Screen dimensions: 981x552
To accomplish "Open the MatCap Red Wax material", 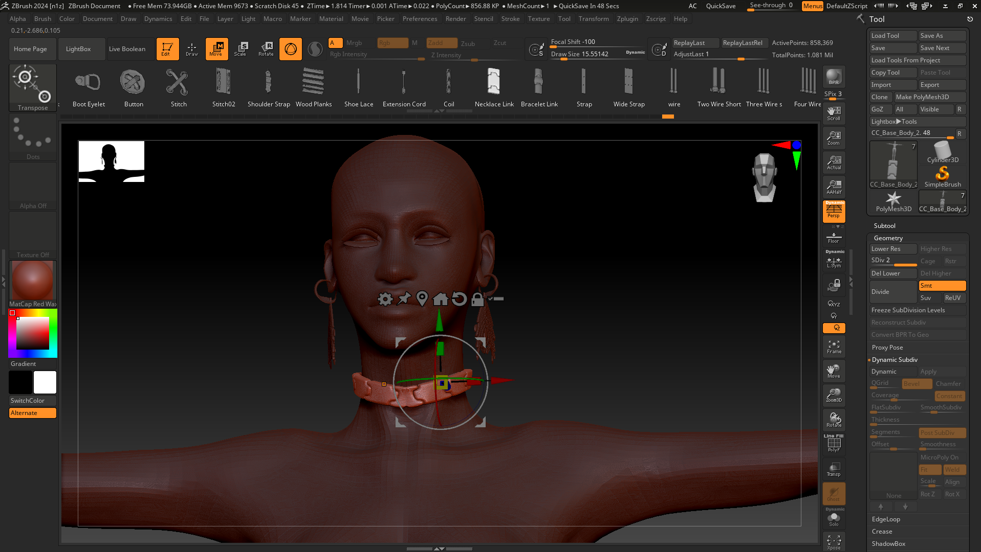I will [33, 284].
